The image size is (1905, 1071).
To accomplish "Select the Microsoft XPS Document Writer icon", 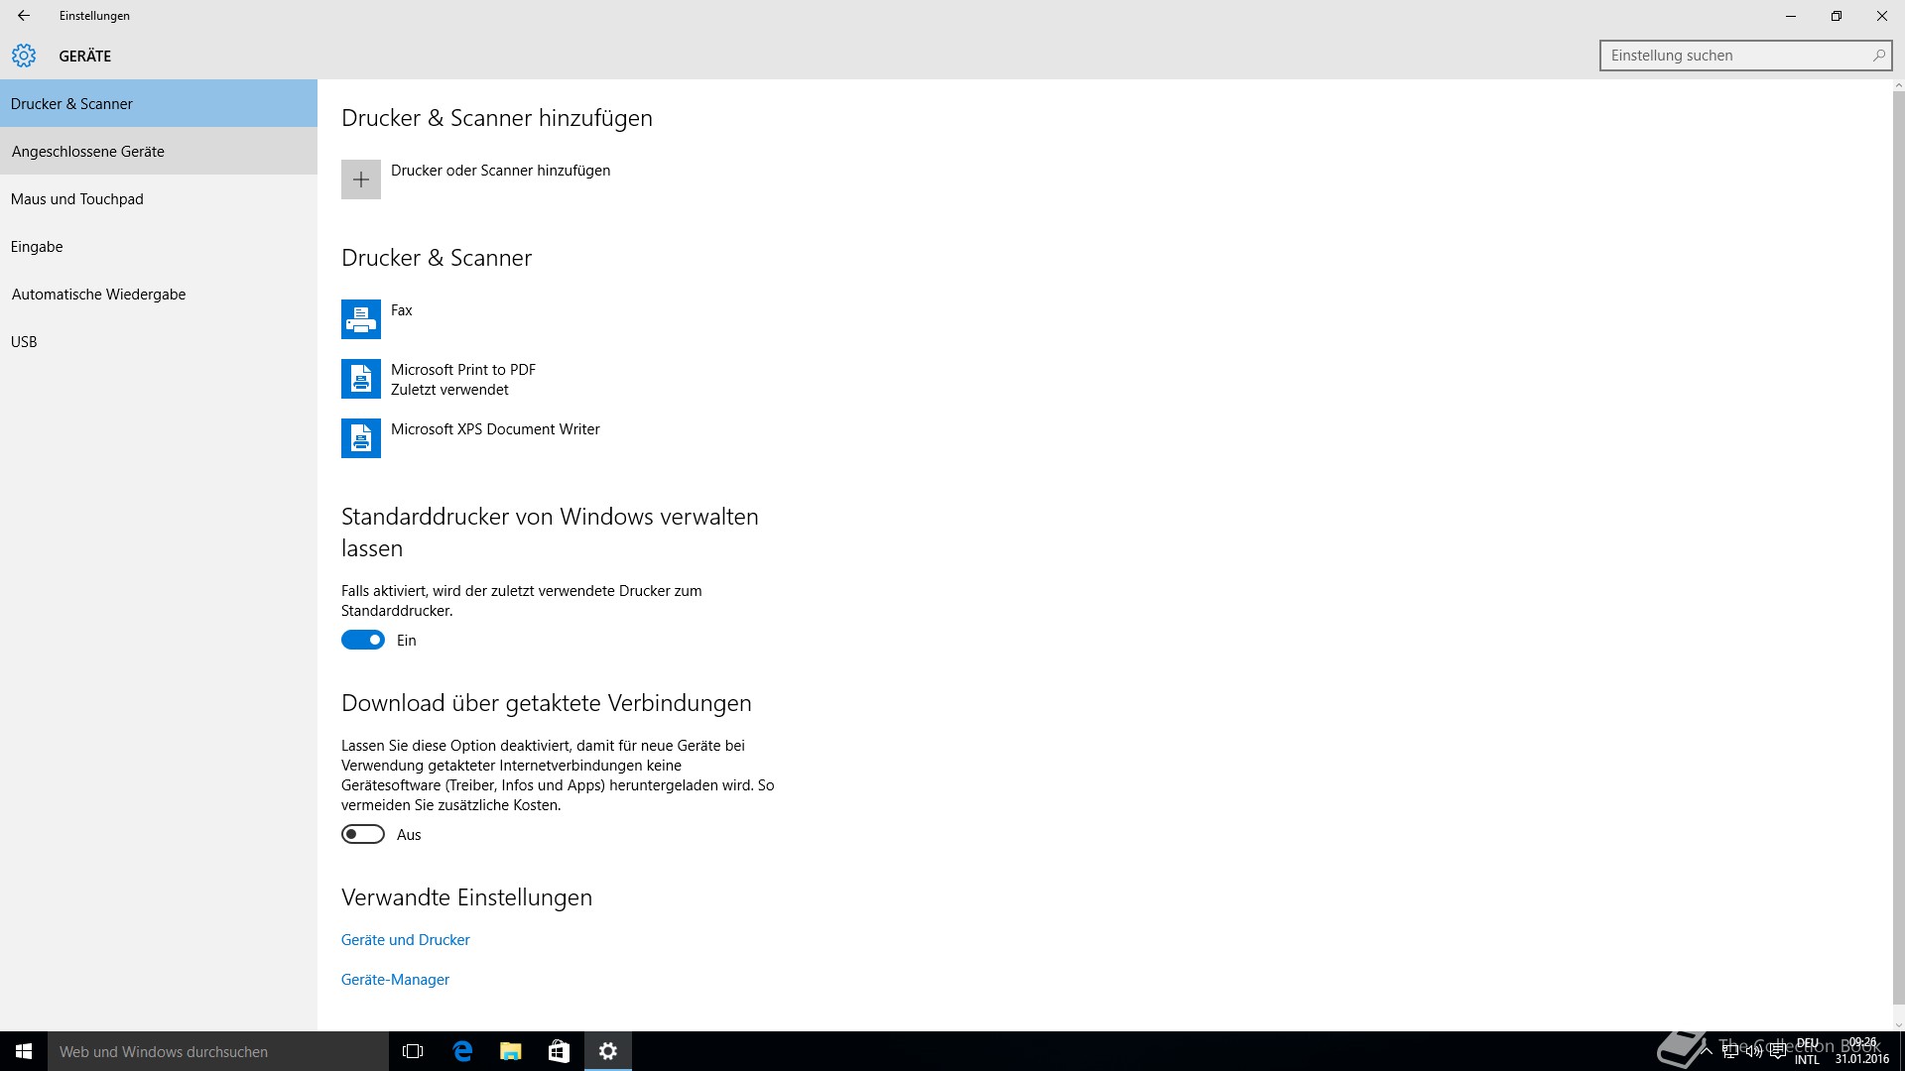I will (x=361, y=438).
